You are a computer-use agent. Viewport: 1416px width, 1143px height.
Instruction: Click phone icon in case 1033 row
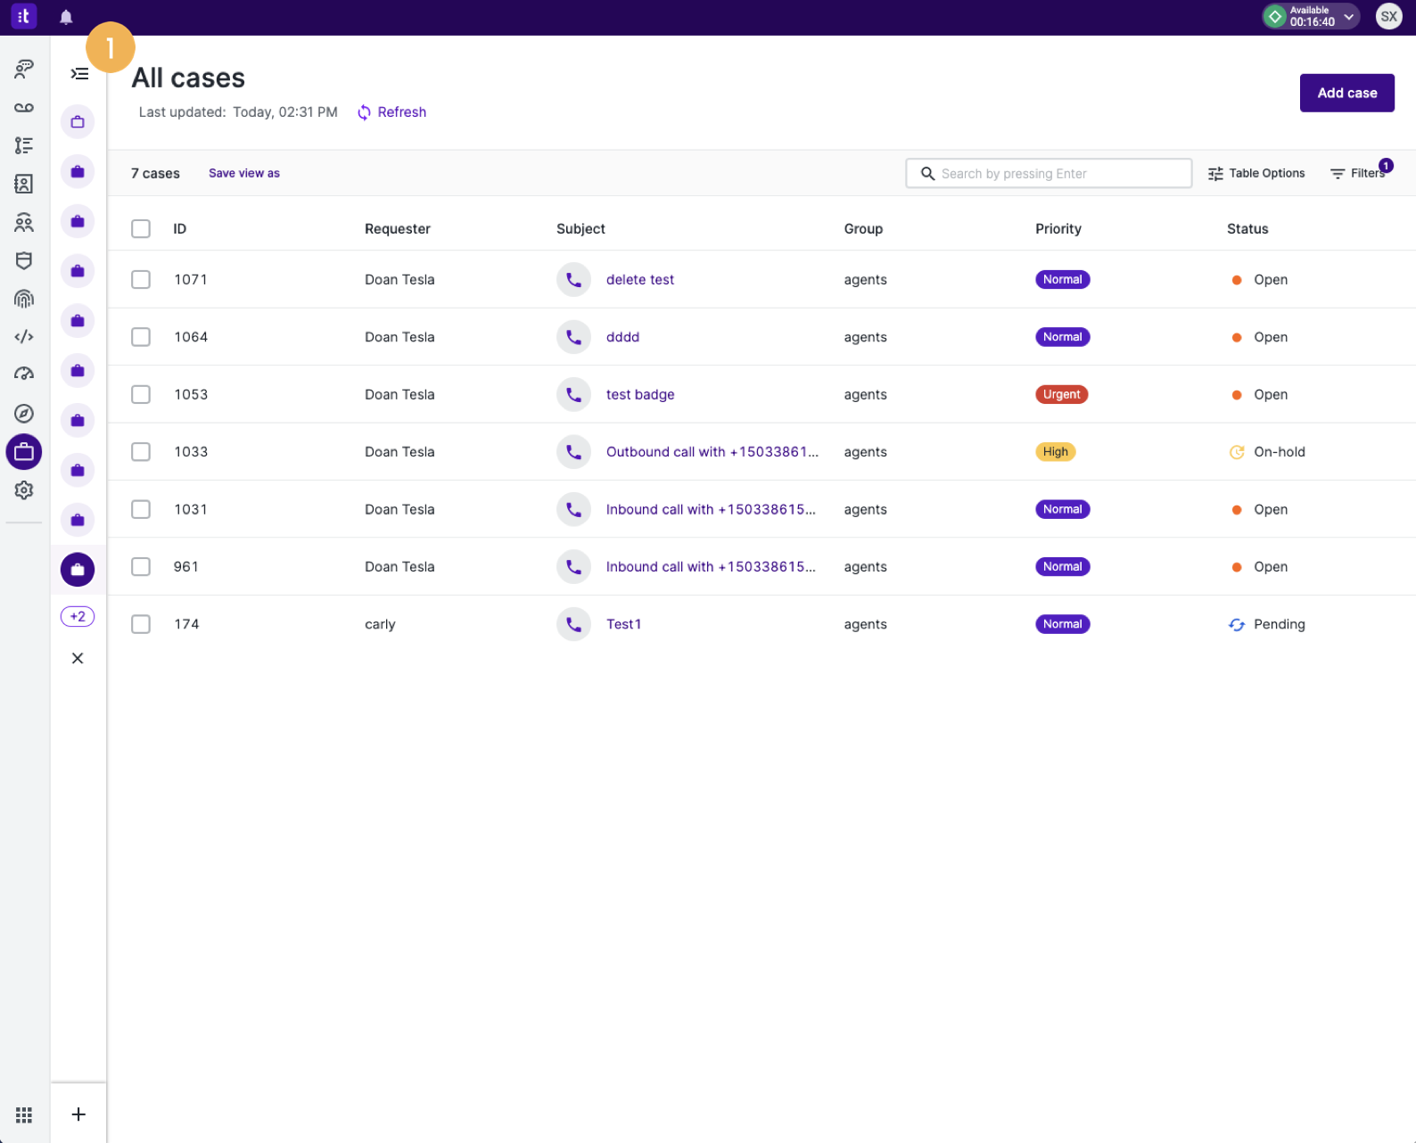coord(573,452)
